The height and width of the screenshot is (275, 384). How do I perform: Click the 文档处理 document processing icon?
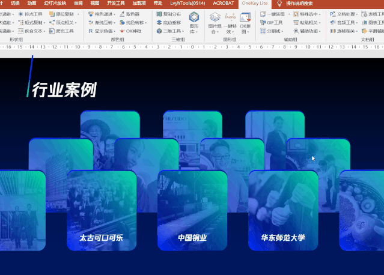coord(333,14)
